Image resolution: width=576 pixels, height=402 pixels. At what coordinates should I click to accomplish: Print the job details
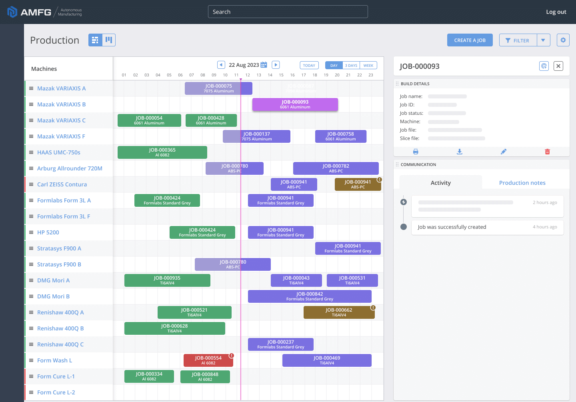[416, 152]
